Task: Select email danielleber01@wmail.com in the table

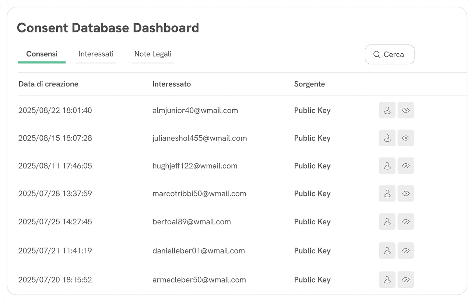Action: [199, 251]
